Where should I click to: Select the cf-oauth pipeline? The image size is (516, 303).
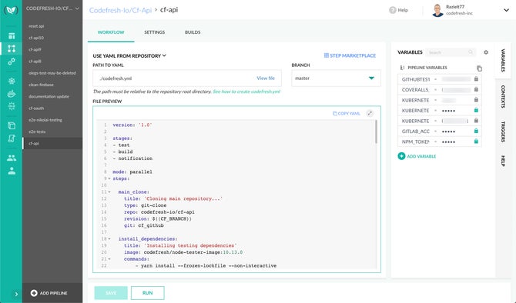36,108
